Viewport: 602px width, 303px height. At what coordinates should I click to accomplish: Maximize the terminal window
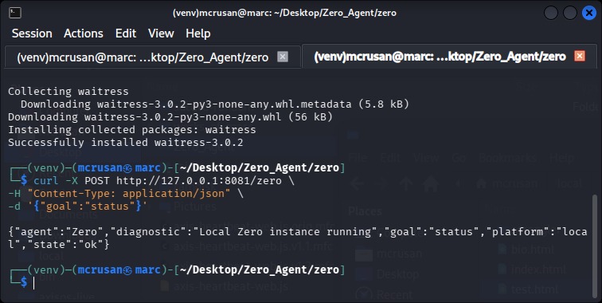point(570,13)
